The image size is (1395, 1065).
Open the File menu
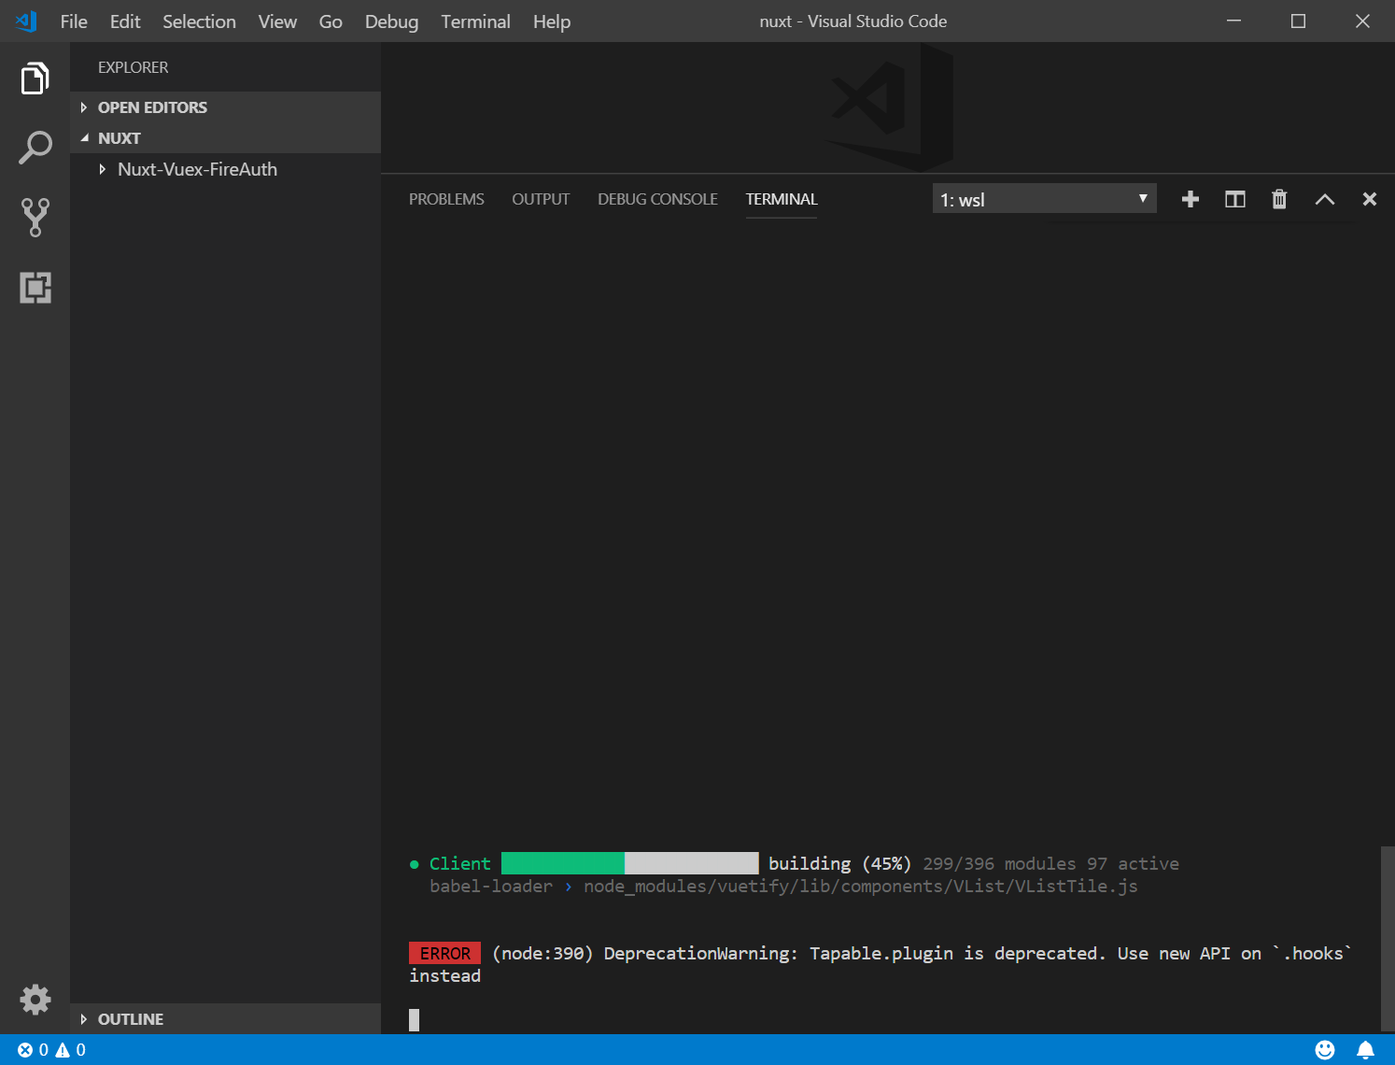(x=74, y=21)
